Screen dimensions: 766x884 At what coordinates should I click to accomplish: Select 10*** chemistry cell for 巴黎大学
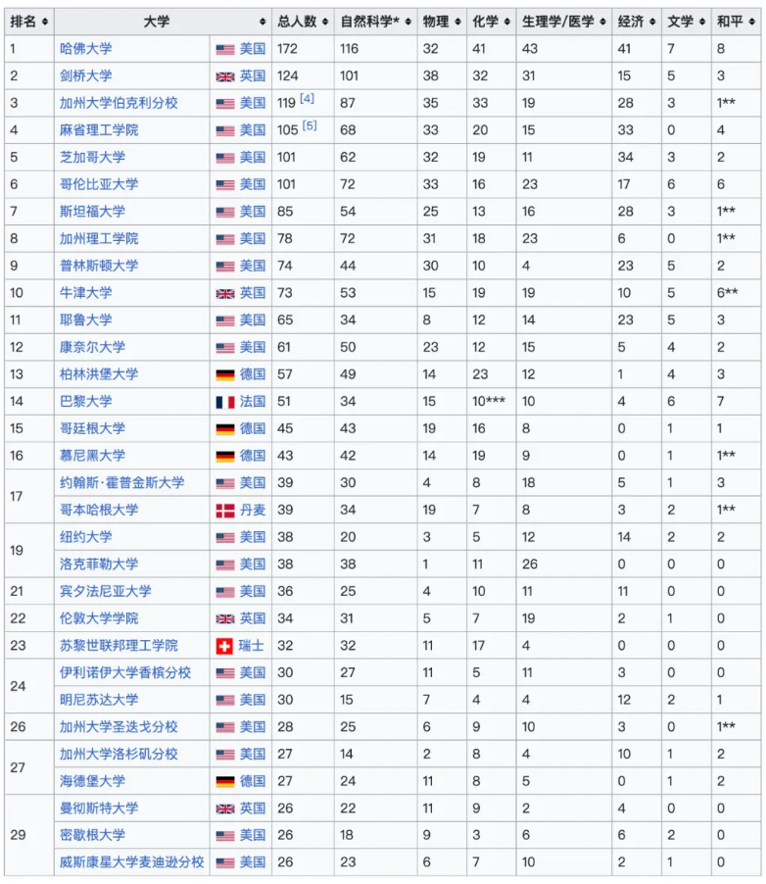(x=489, y=401)
